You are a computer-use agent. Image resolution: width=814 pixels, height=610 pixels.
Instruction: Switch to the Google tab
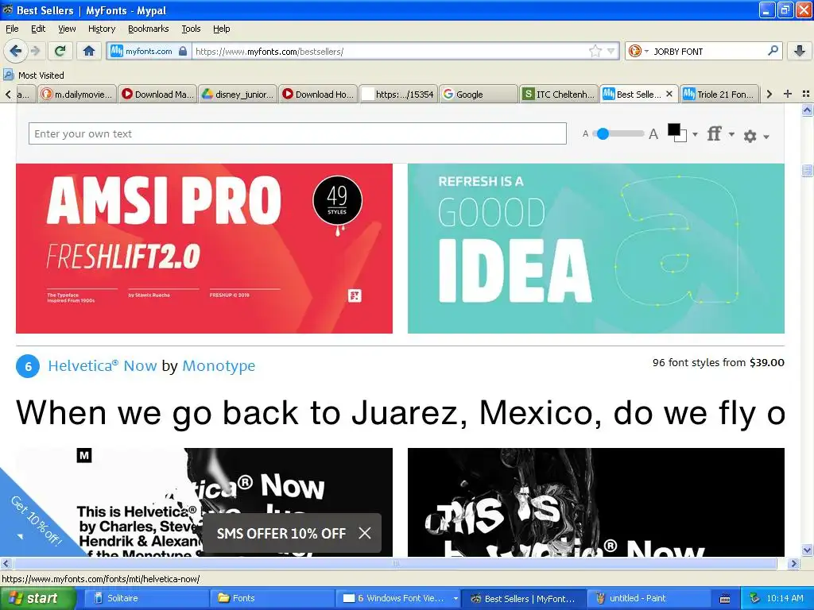pos(479,94)
